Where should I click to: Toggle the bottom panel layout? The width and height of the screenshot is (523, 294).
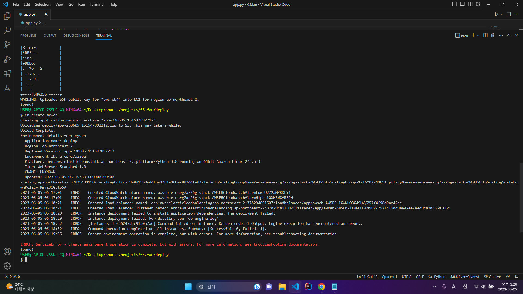[463, 4]
